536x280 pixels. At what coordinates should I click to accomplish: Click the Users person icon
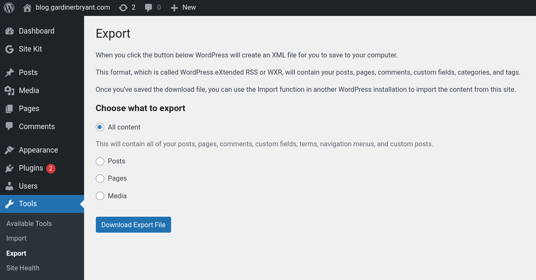(x=9, y=186)
